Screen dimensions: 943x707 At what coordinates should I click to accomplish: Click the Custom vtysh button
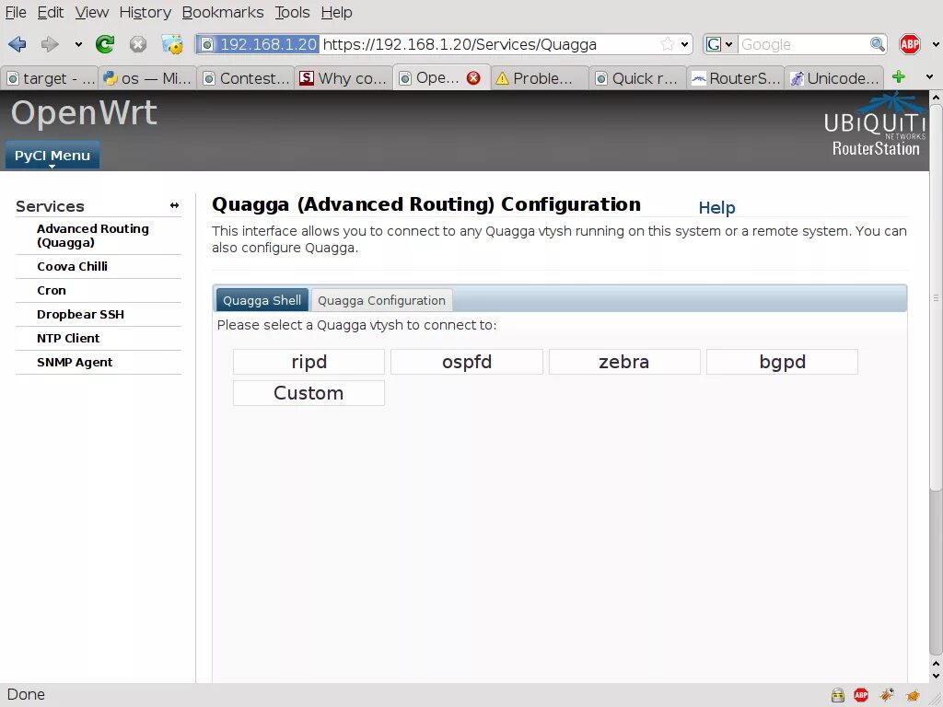[309, 393]
